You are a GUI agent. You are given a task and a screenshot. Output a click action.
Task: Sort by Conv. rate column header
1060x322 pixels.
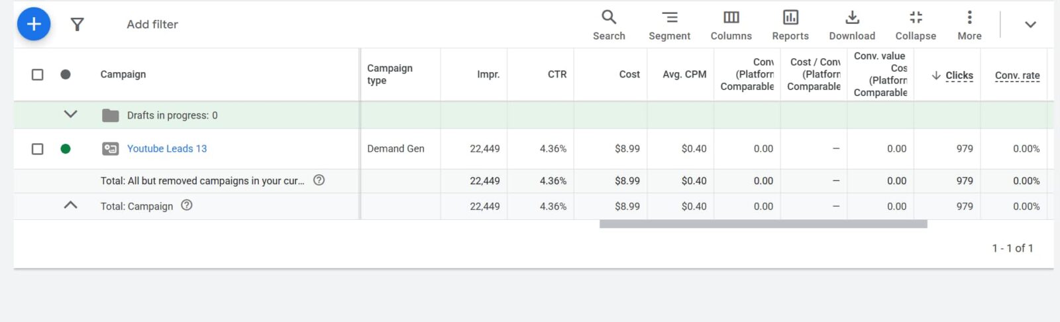1017,76
